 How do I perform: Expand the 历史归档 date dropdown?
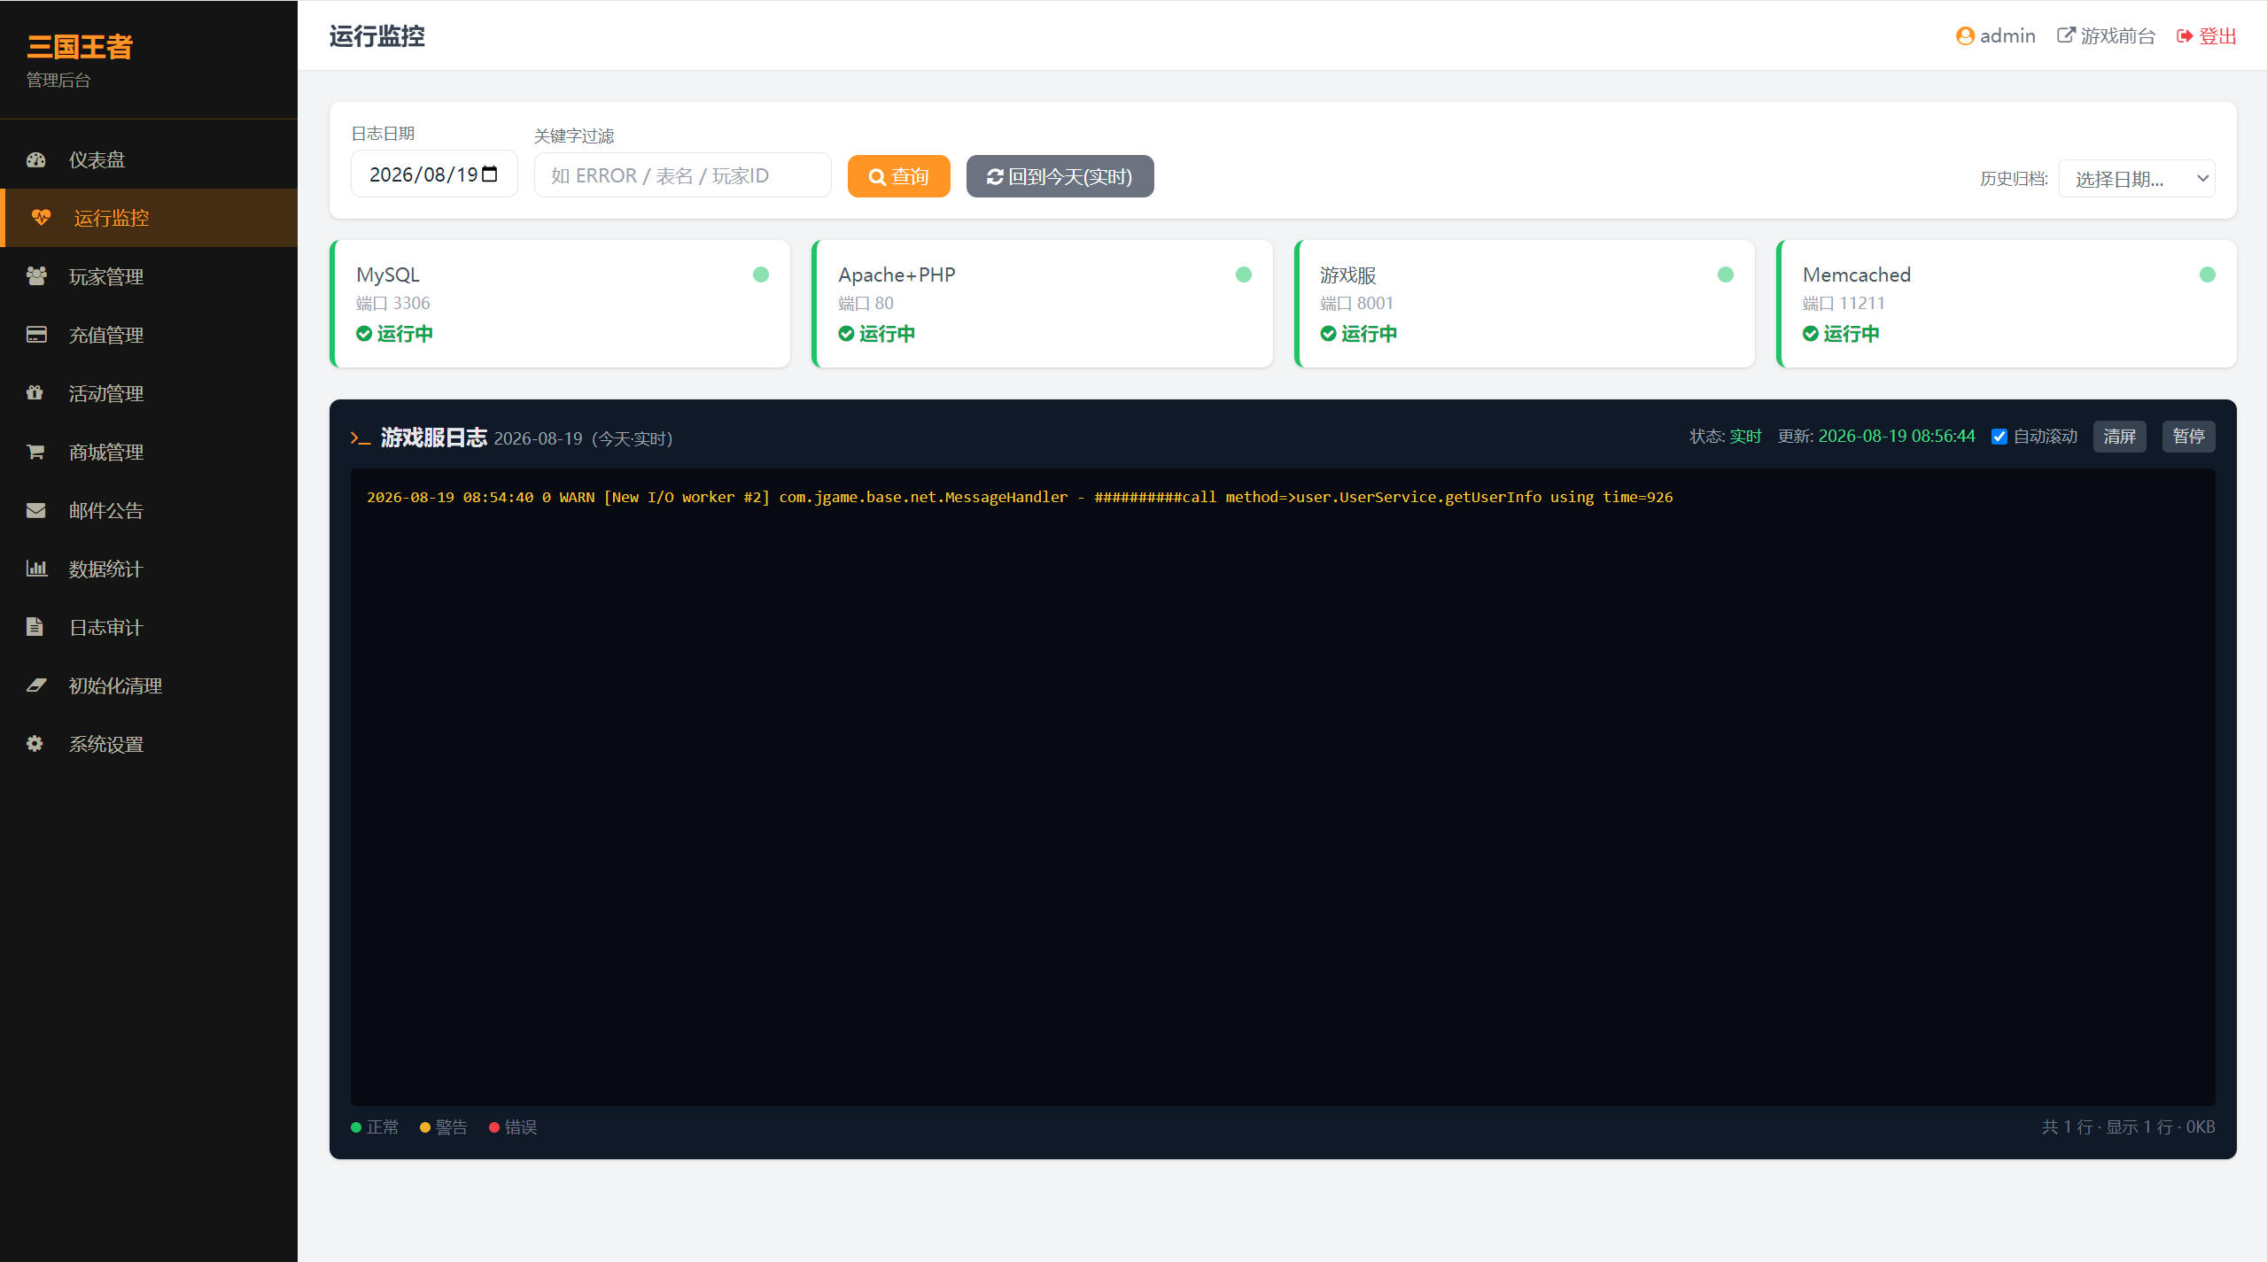pos(2137,179)
